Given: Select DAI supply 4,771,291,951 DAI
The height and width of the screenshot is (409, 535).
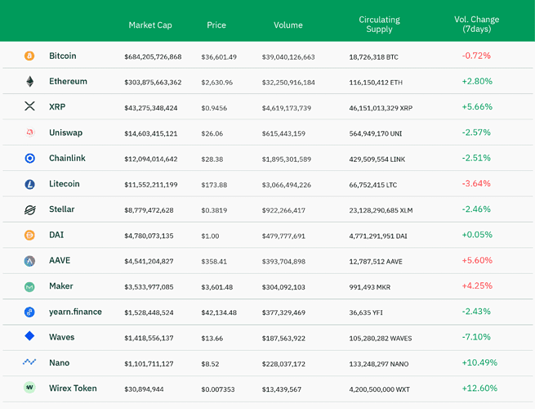Looking at the screenshot, I should point(378,236).
